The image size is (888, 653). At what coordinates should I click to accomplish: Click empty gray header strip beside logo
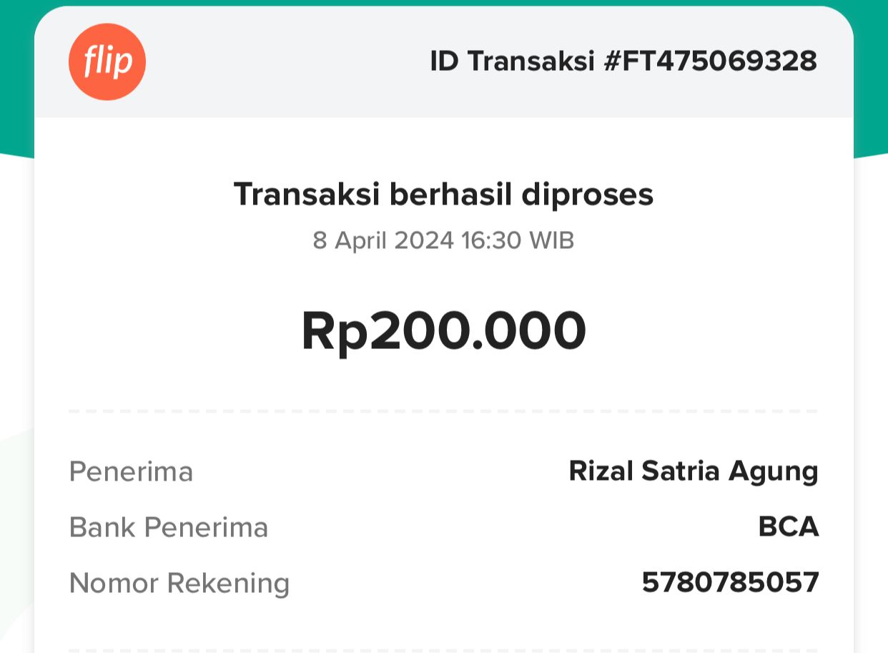286,62
